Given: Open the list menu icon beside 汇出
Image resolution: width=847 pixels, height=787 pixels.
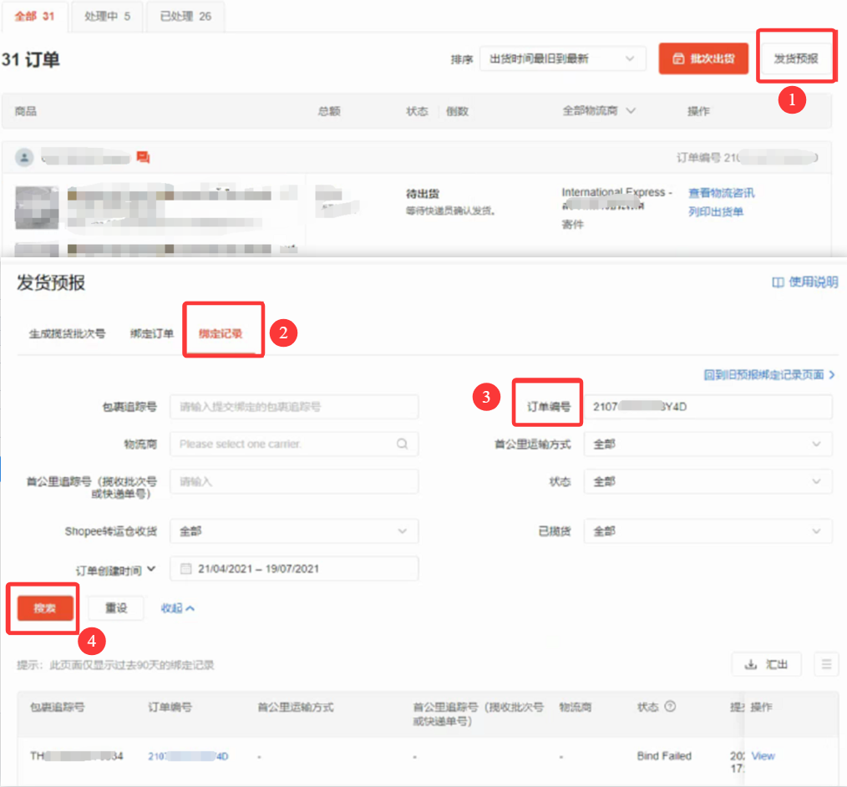Looking at the screenshot, I should [826, 664].
